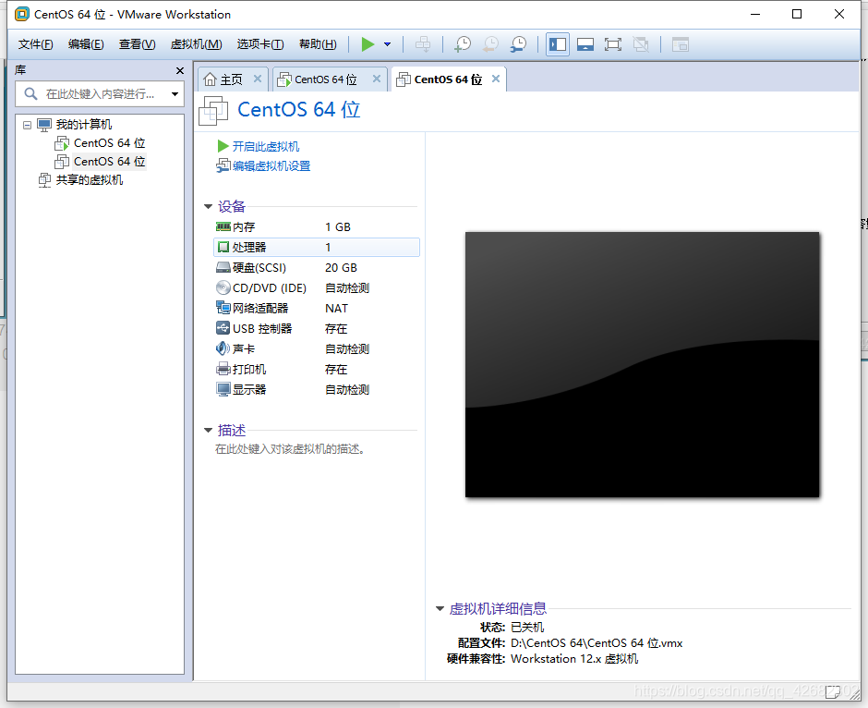Collapse the 我的计算机 tree node

coord(27,125)
